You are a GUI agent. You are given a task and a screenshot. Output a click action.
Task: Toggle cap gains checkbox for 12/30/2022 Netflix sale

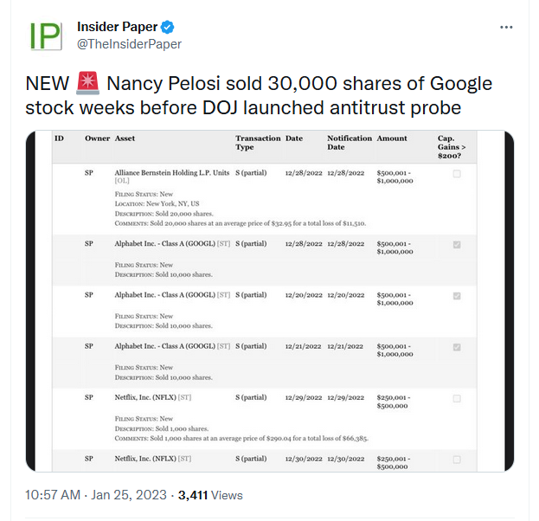pos(457,460)
